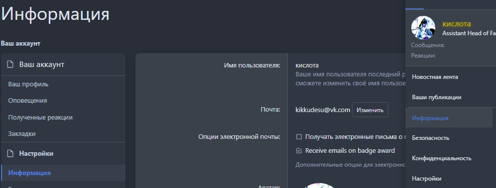
Task: Click the Ваш аккаунт breadcrumb above the sidebar
Action: tap(20, 44)
